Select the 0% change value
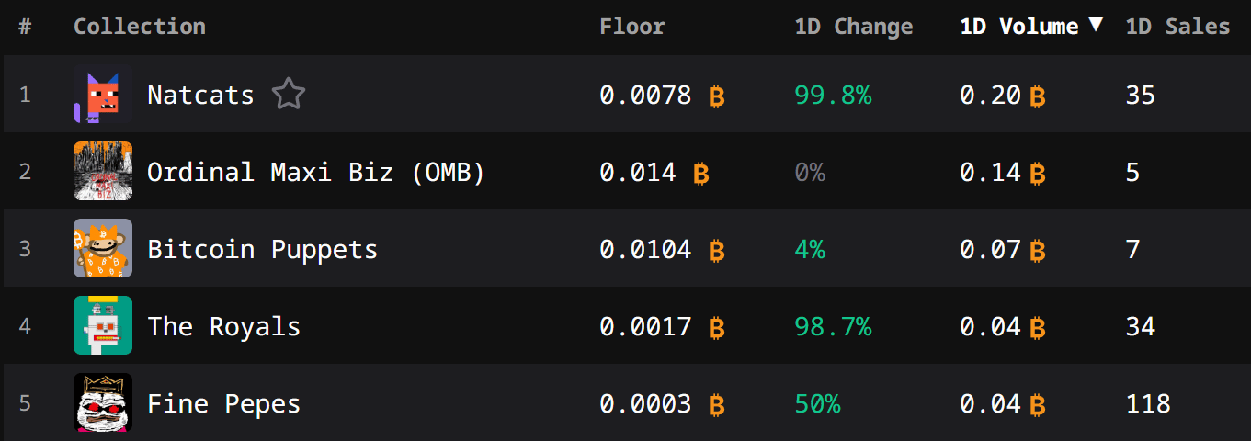1251x441 pixels. point(810,172)
